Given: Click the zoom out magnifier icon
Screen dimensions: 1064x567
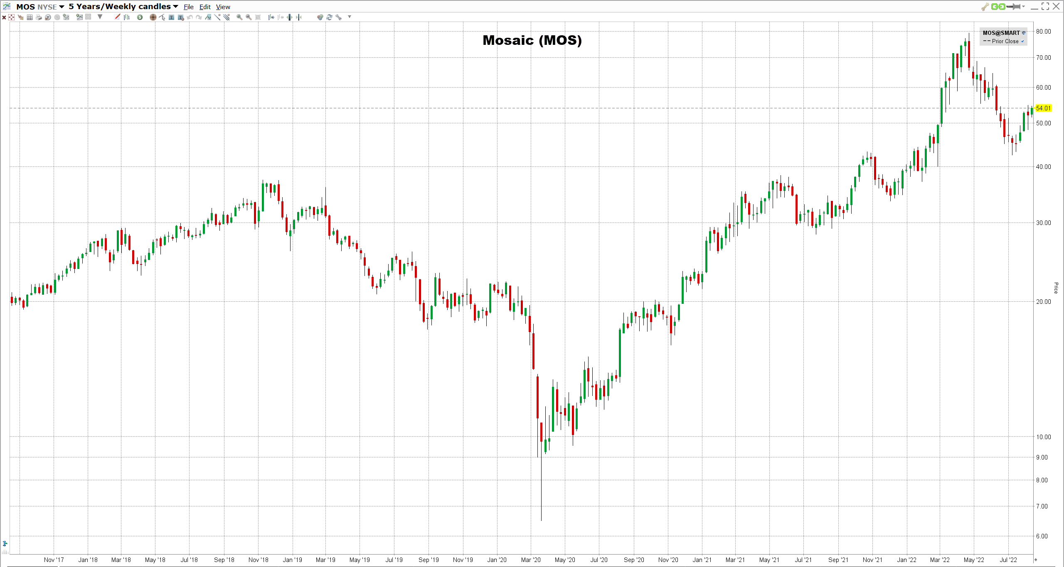Looking at the screenshot, I should pyautogui.click(x=249, y=17).
